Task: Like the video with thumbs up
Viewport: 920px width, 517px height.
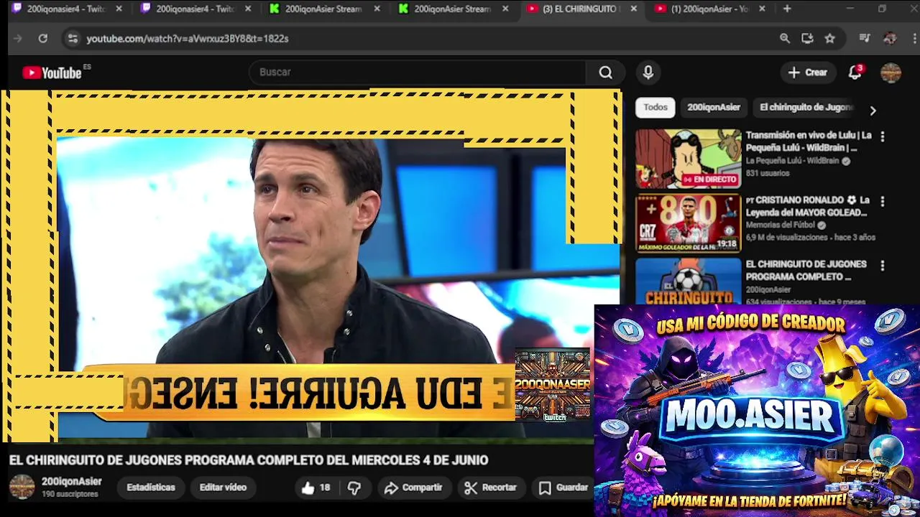Action: 316,488
